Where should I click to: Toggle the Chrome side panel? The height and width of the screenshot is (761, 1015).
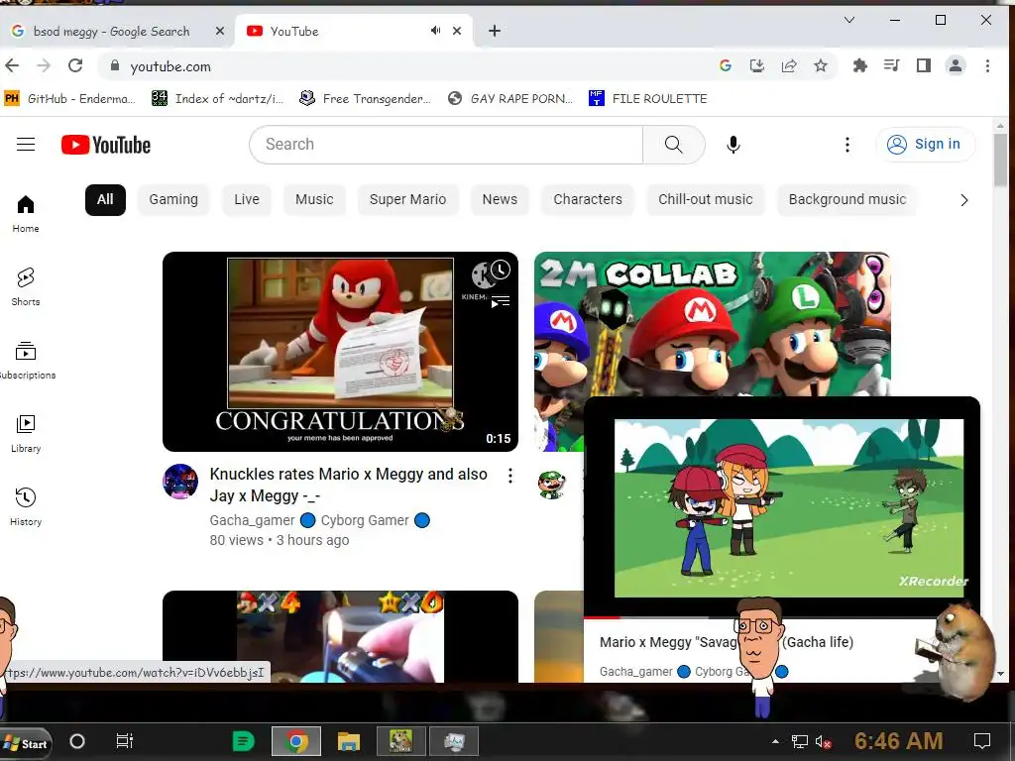(923, 65)
